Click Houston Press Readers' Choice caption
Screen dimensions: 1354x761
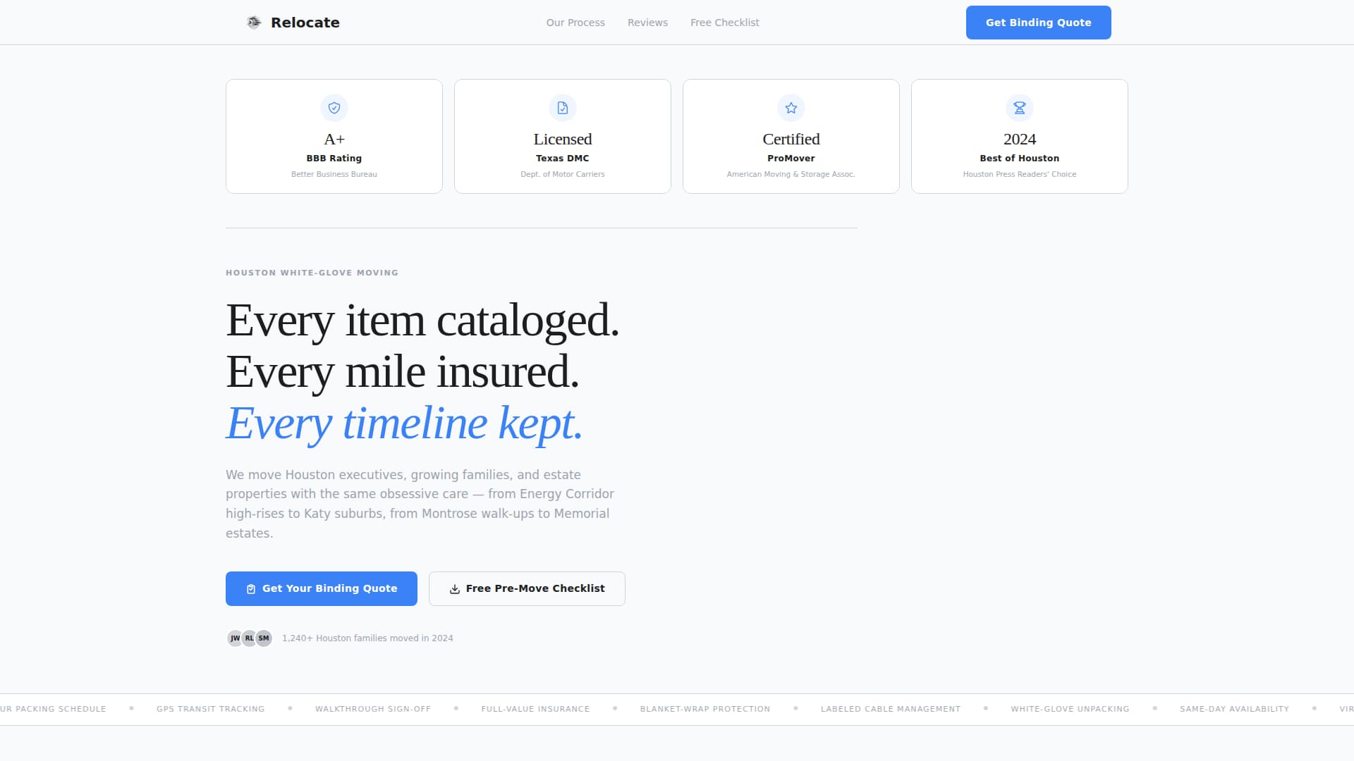(x=1020, y=174)
